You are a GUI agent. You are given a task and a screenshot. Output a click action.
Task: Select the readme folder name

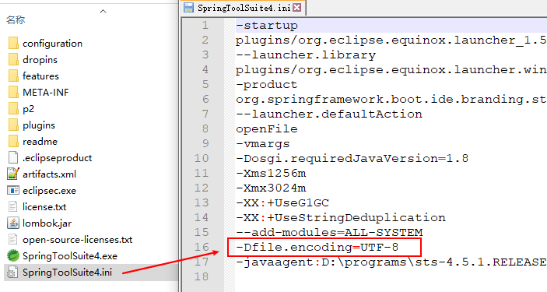coord(40,142)
